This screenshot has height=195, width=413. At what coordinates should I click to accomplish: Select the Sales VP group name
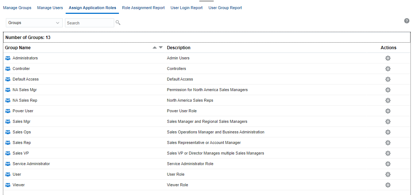click(x=21, y=153)
